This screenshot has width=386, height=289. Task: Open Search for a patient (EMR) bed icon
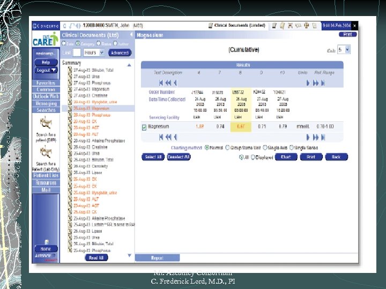click(46, 123)
